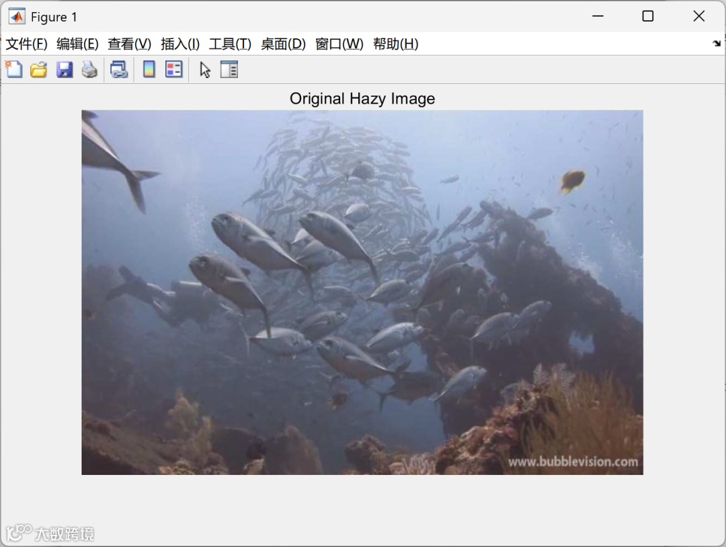The width and height of the screenshot is (726, 547).
Task: Open the 插入(I) menu
Action: tap(180, 44)
